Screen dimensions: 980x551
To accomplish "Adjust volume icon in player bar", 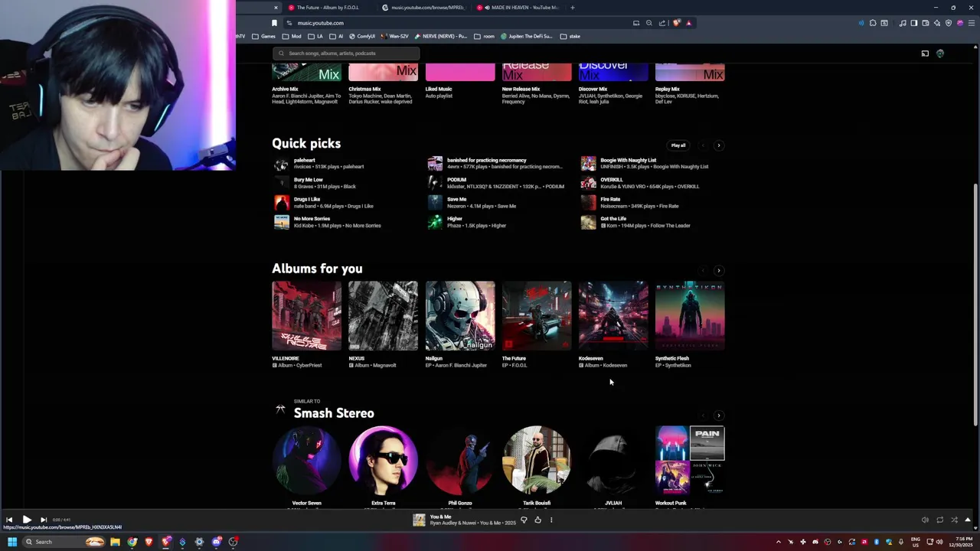I will point(925,520).
